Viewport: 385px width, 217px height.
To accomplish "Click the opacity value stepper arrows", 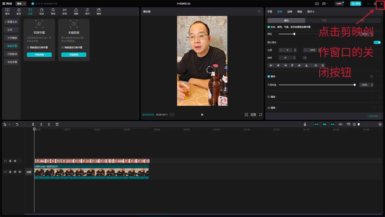I will (x=372, y=85).
